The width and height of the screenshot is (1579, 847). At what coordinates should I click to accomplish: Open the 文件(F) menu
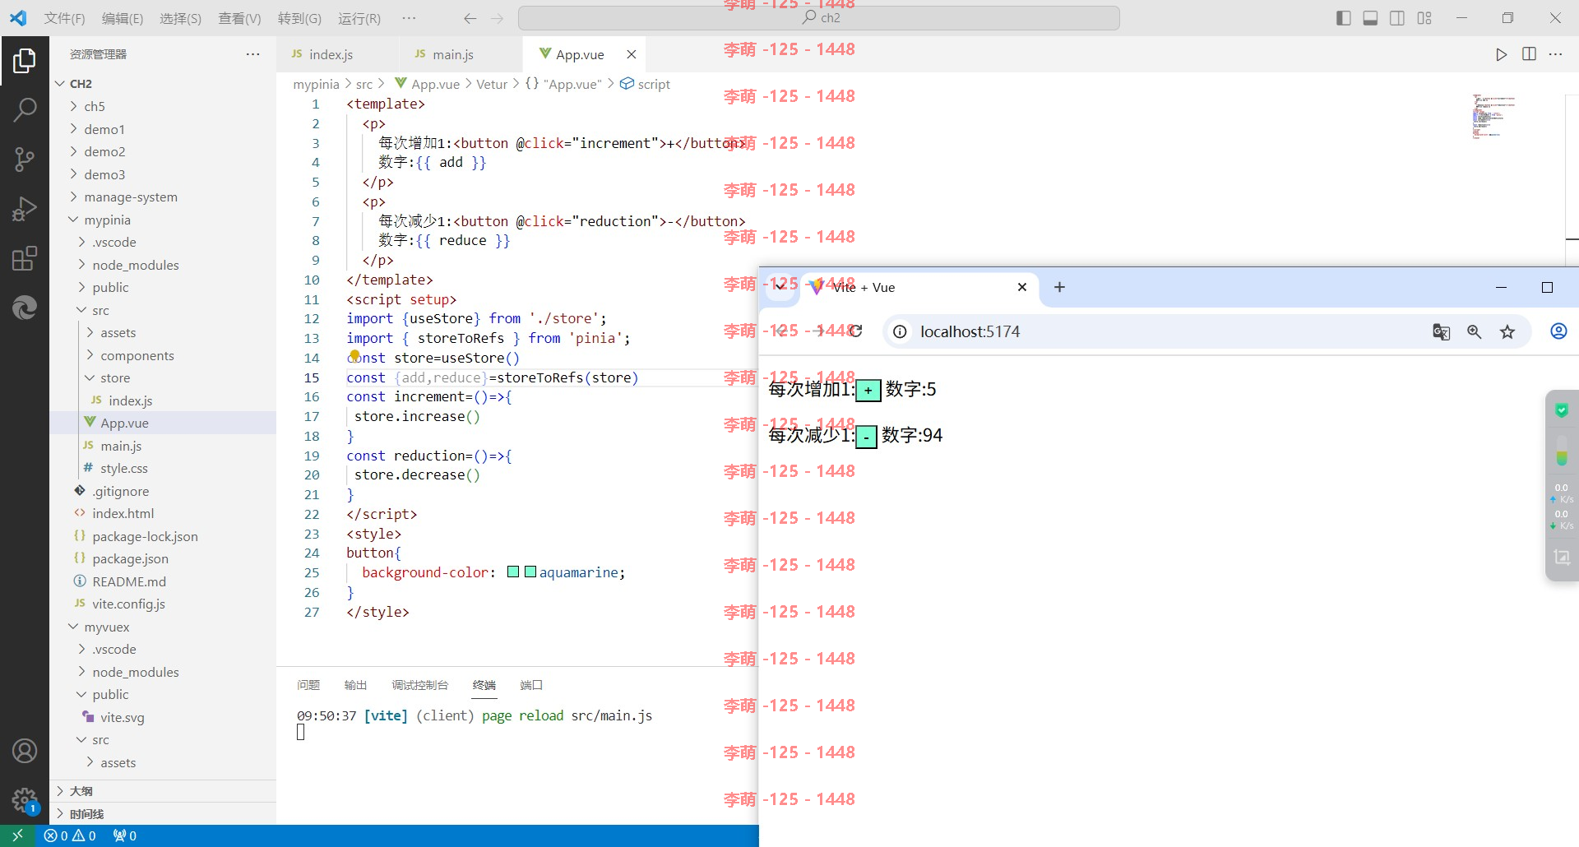click(x=64, y=18)
